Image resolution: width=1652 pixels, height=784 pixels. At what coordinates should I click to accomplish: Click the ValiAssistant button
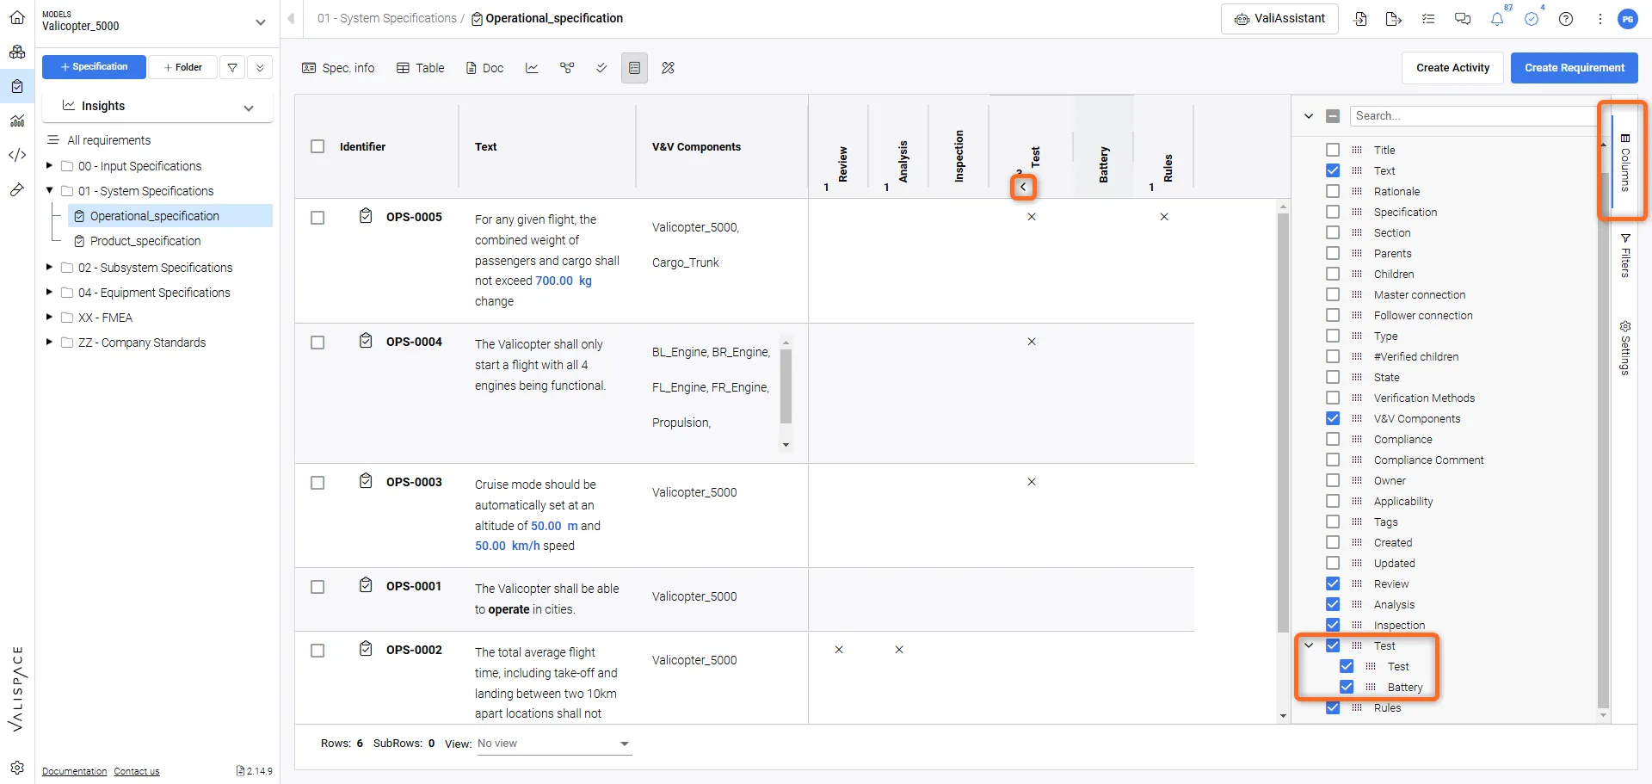(x=1279, y=18)
